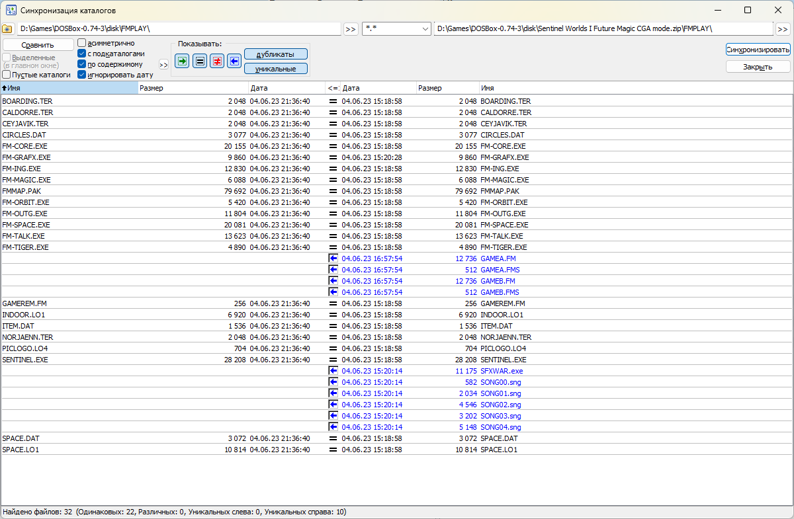
Task: Click the '>>' expander beside 'по содержимому'
Action: coord(163,64)
